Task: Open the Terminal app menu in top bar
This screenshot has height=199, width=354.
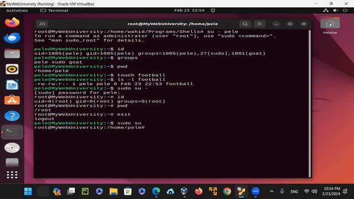Action: click(54, 11)
